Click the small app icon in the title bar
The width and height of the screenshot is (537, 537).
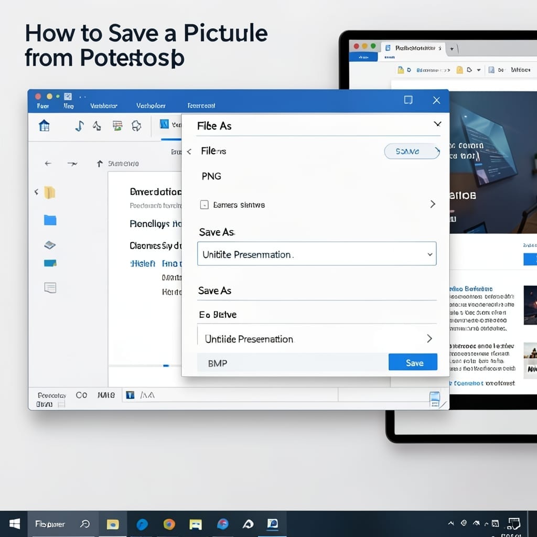(x=68, y=96)
